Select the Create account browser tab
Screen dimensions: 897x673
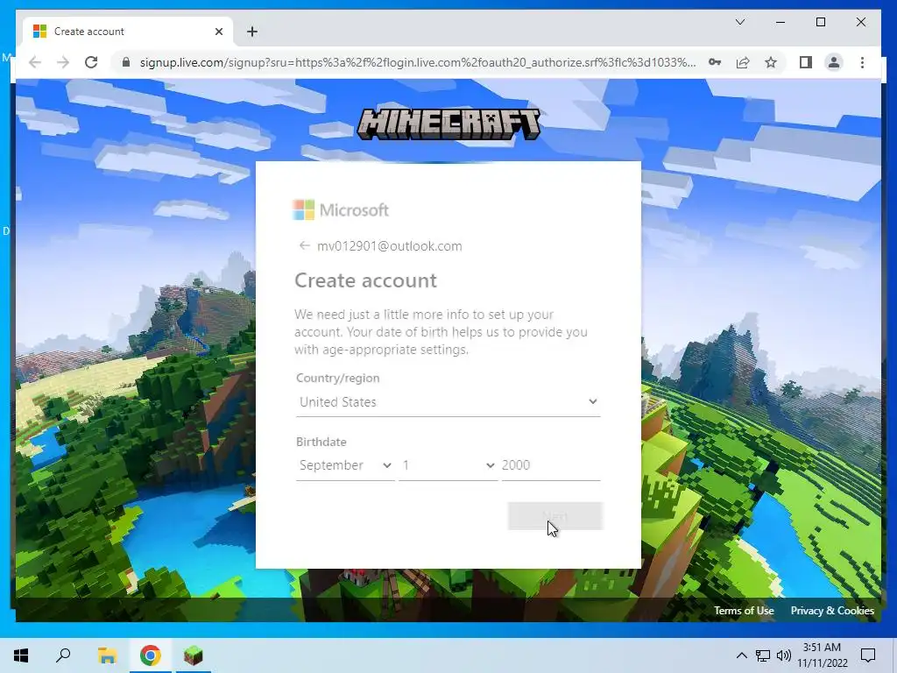click(128, 32)
